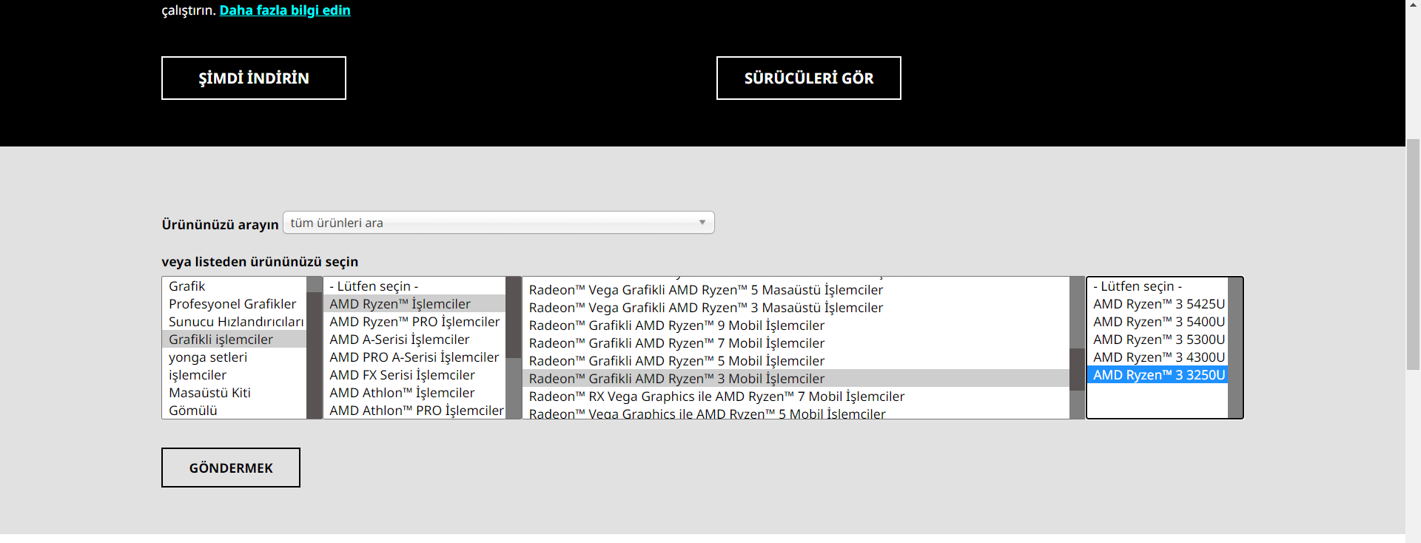Viewport: 1421px width, 543px height.
Task: Select işlemciler in the category list
Action: click(x=234, y=375)
